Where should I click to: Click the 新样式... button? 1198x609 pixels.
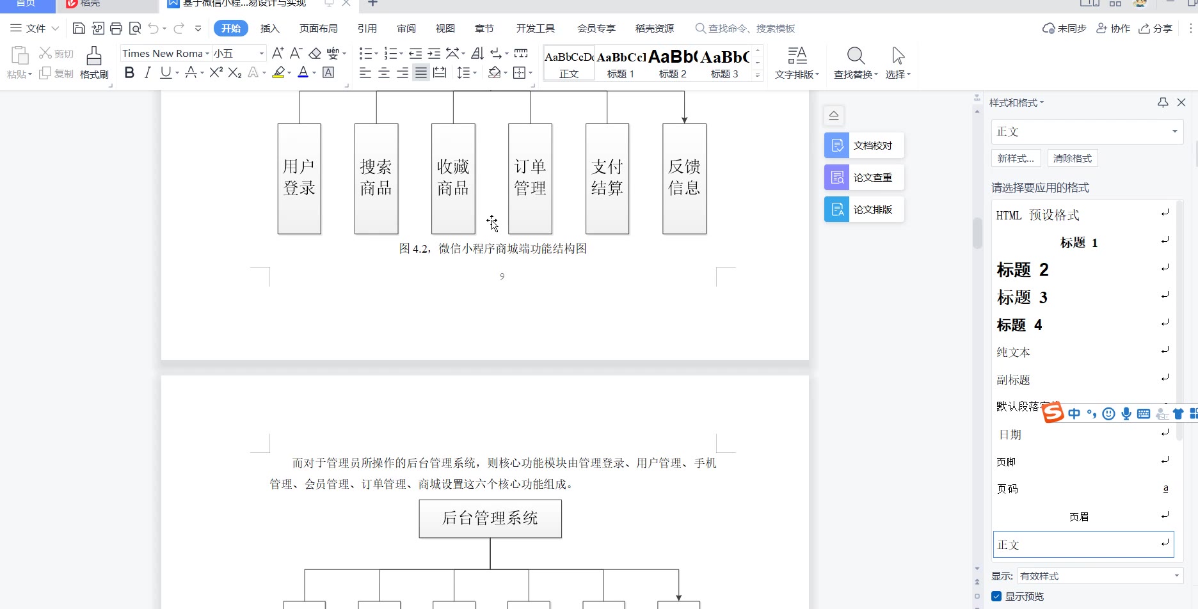coord(1016,158)
